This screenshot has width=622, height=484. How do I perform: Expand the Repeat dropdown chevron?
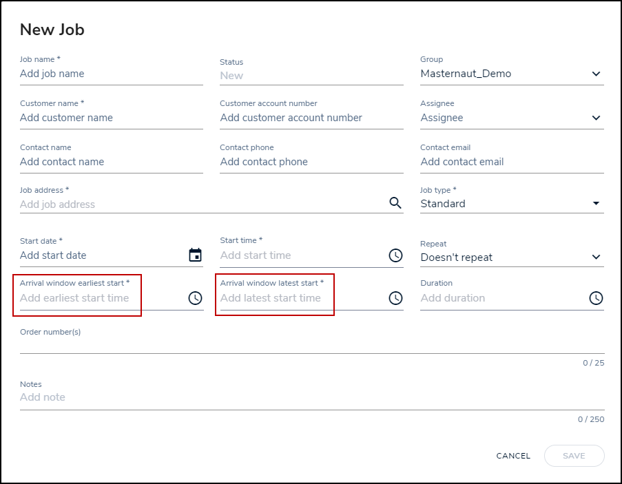(596, 257)
